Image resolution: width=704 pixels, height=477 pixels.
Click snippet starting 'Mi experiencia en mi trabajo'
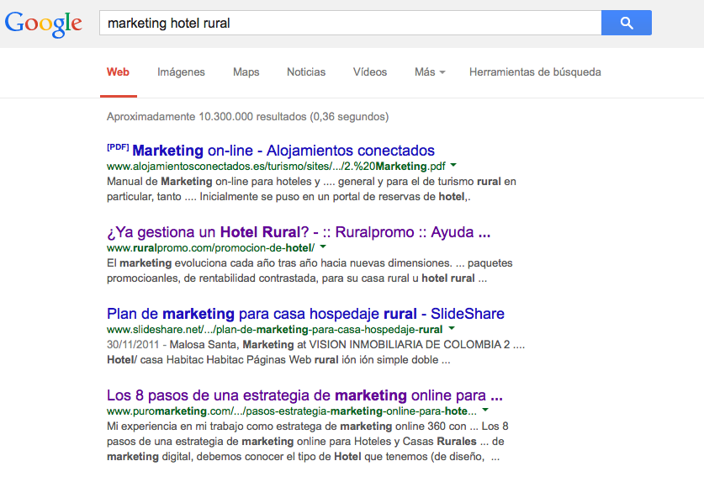[x=308, y=441]
